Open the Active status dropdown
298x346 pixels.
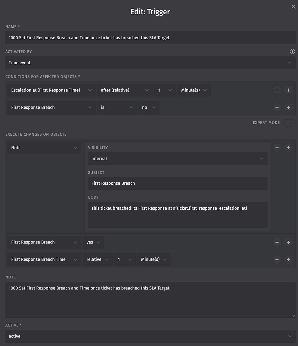(x=150, y=336)
